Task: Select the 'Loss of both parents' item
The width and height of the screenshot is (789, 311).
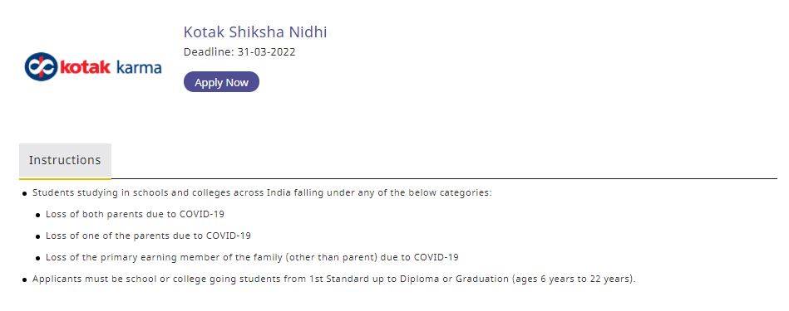Action: coord(135,214)
